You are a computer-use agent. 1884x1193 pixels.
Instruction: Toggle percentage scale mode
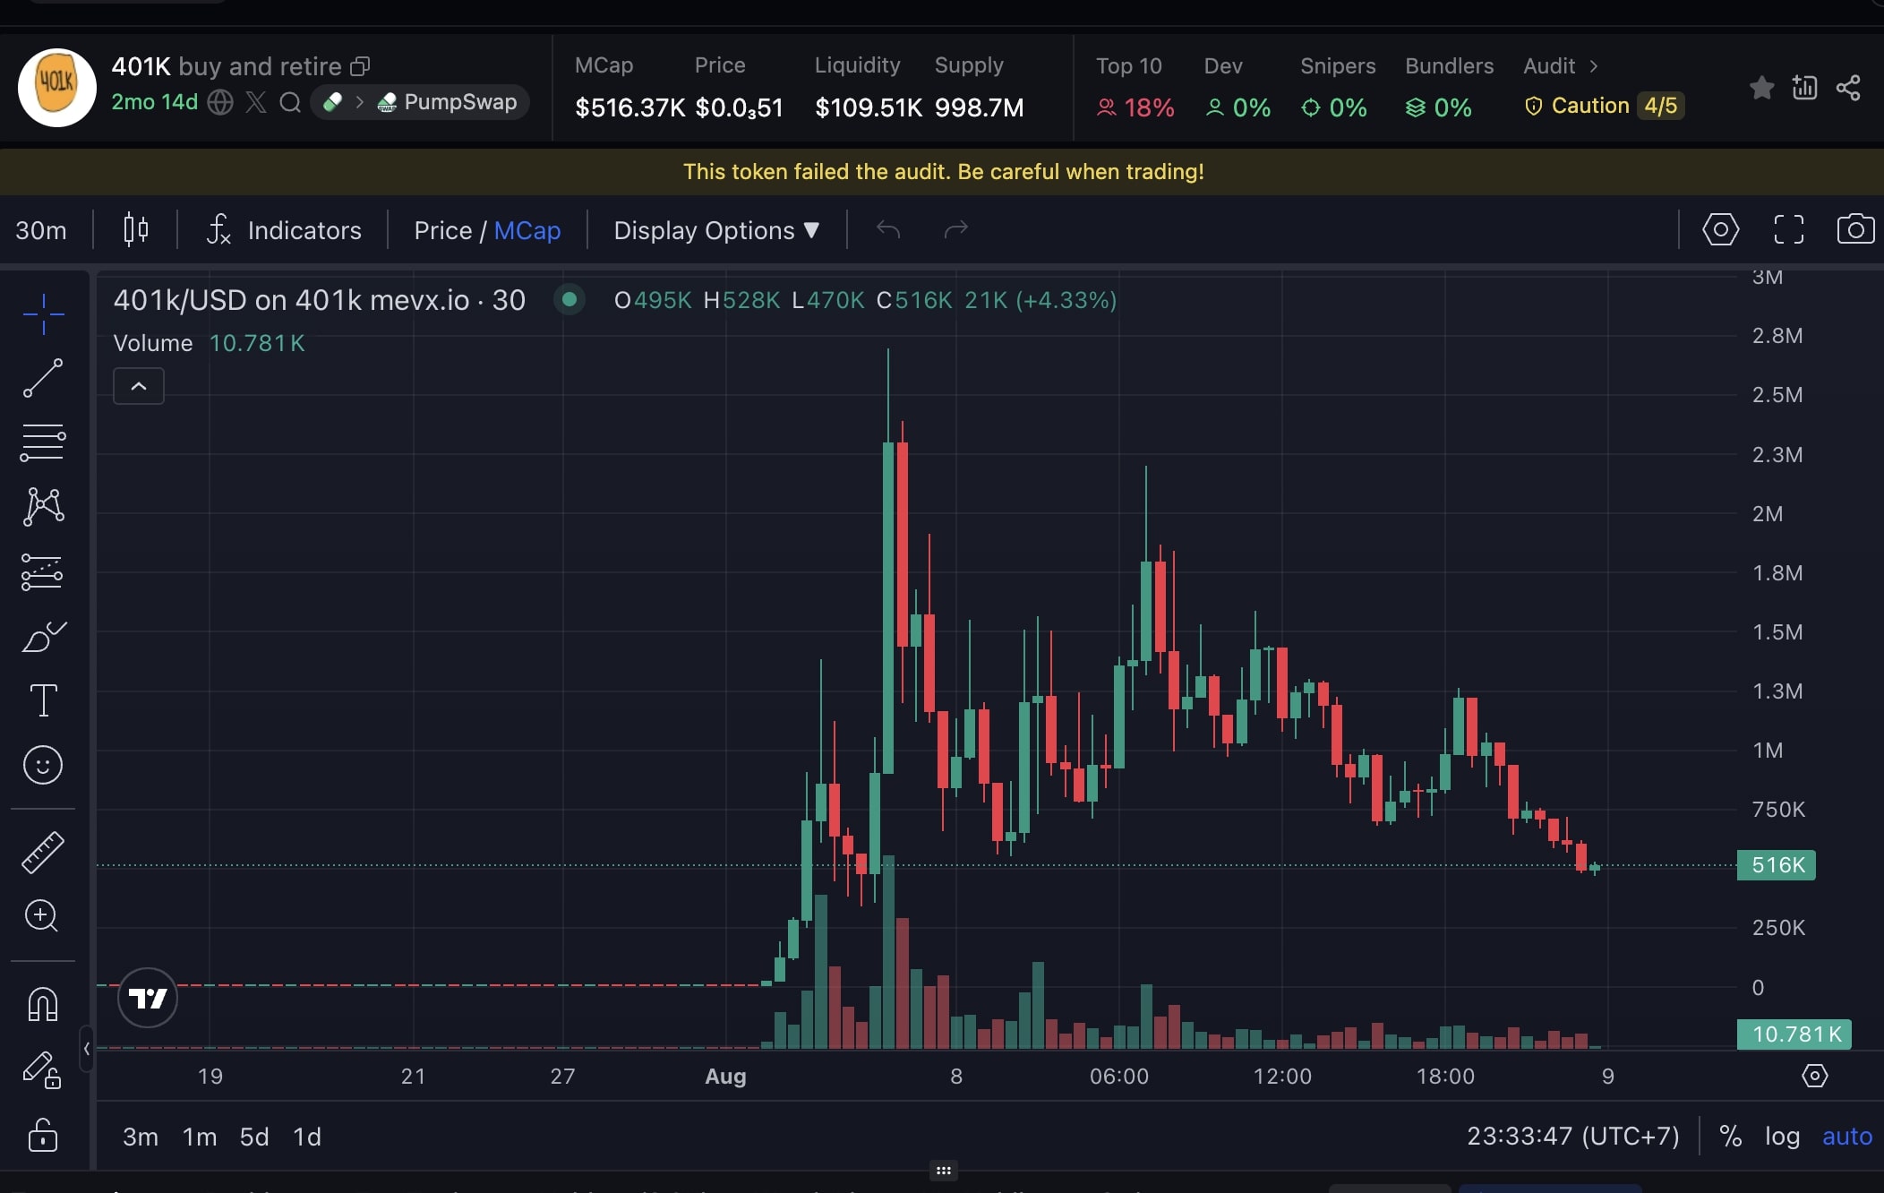pos(1731,1137)
